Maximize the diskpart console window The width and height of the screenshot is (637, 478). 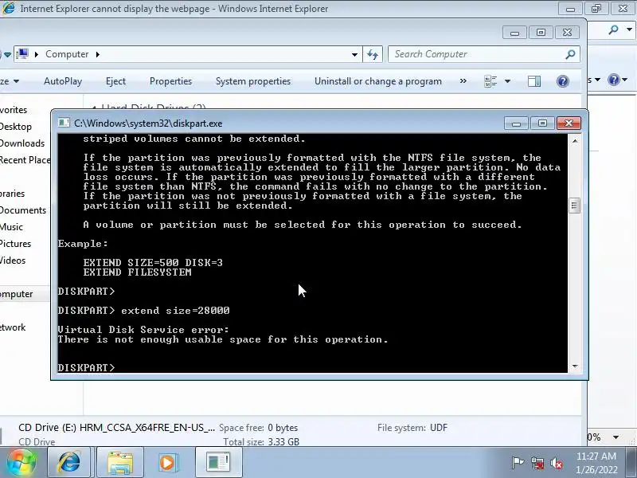click(542, 123)
